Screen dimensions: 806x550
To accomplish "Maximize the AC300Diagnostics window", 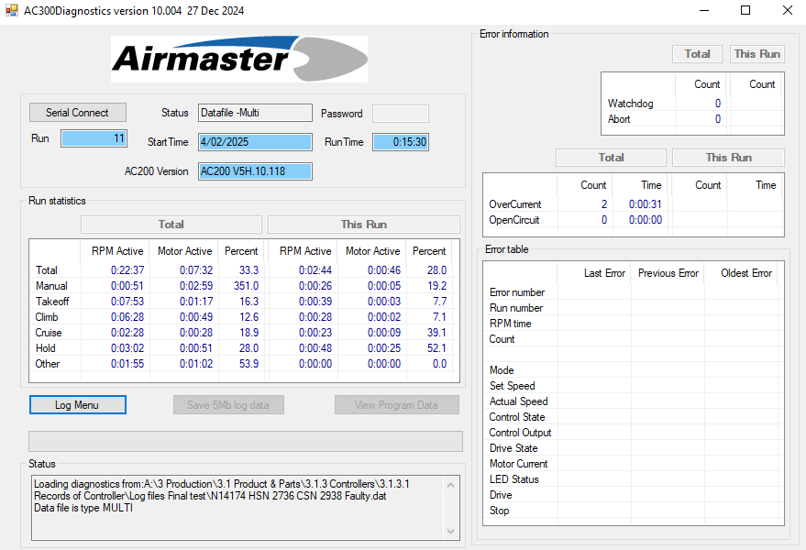I will [745, 11].
